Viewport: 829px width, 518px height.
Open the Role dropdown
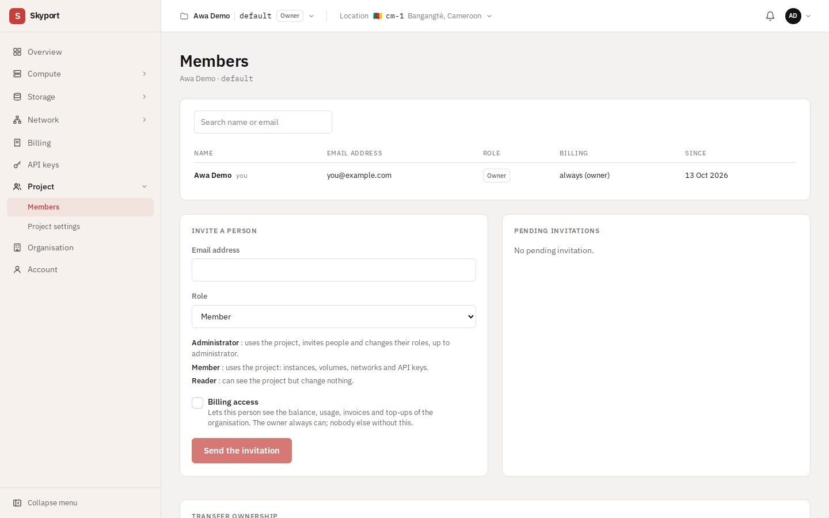(334, 317)
